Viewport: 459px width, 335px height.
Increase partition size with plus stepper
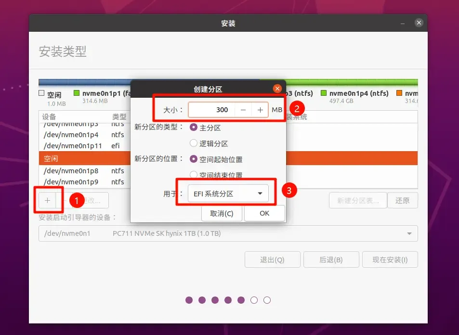(260, 110)
